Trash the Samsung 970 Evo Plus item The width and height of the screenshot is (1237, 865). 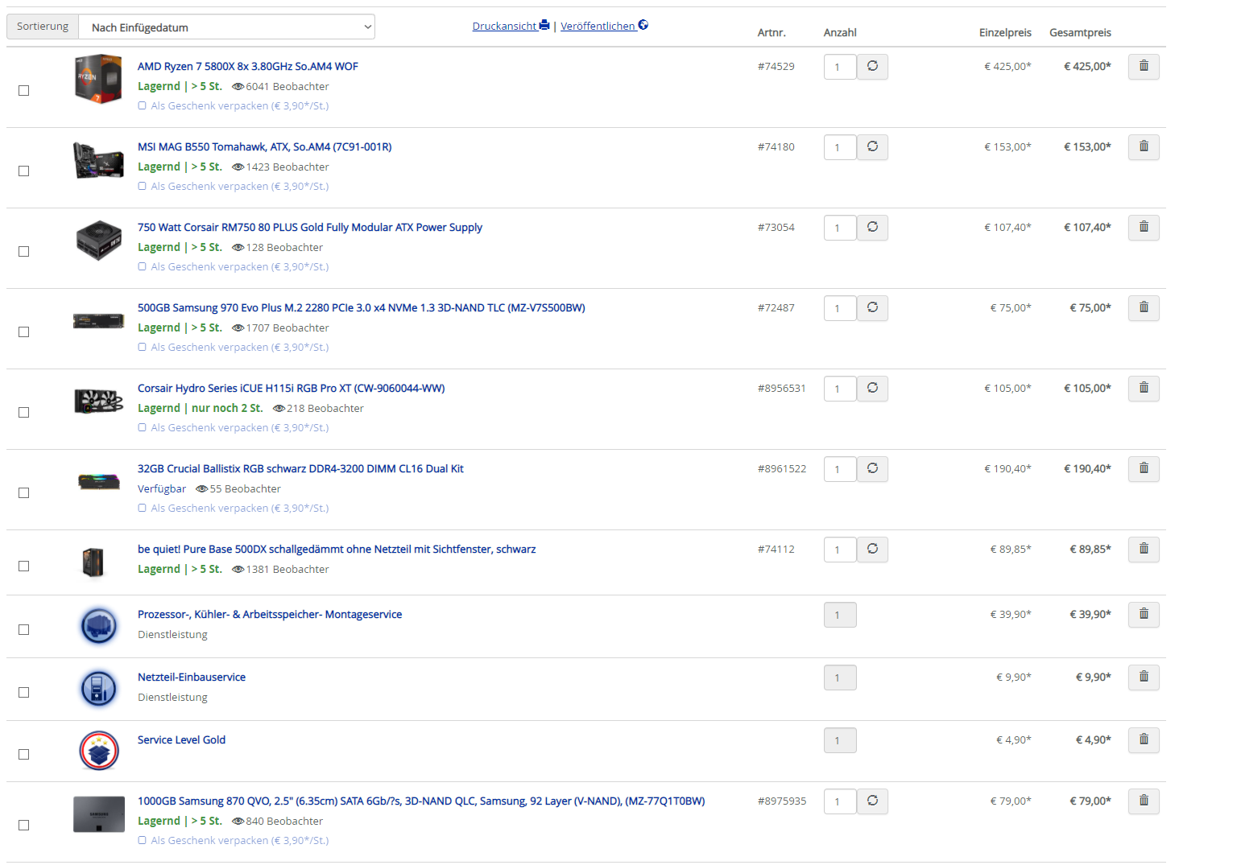[x=1144, y=308]
